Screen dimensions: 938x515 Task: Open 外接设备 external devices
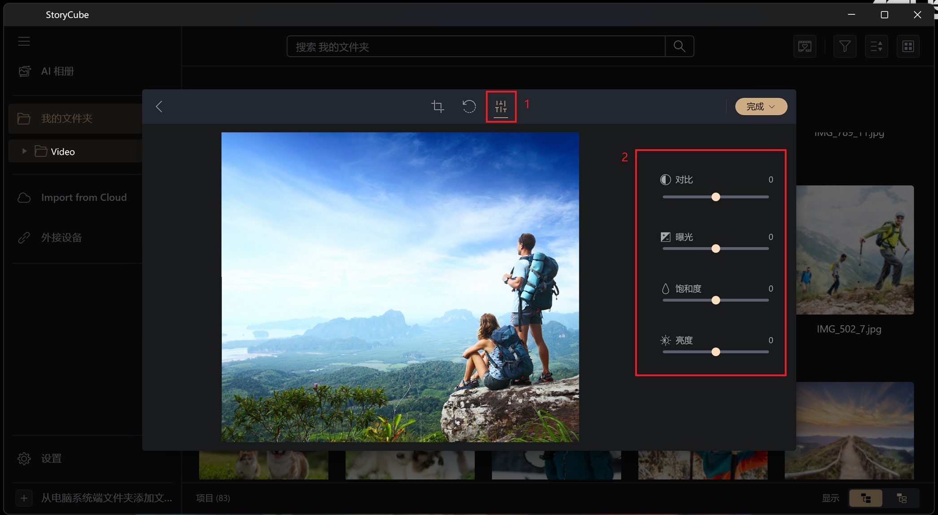(61, 237)
